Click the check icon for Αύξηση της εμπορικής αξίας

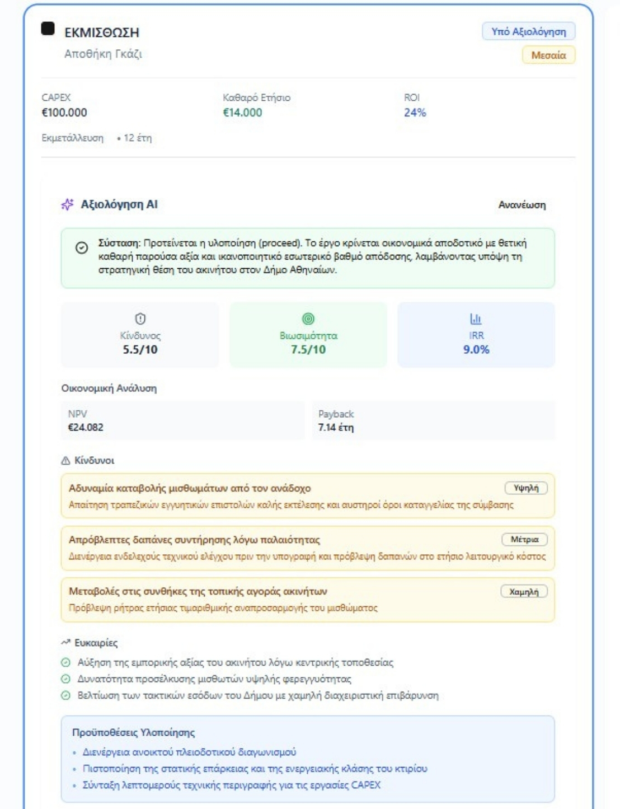(66, 663)
